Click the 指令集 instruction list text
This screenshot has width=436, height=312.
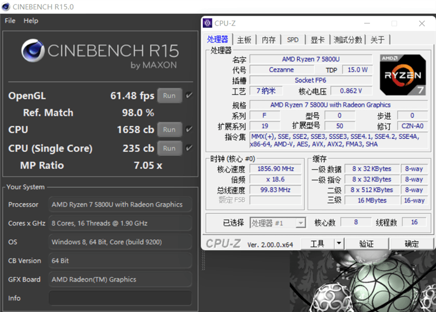click(338, 140)
